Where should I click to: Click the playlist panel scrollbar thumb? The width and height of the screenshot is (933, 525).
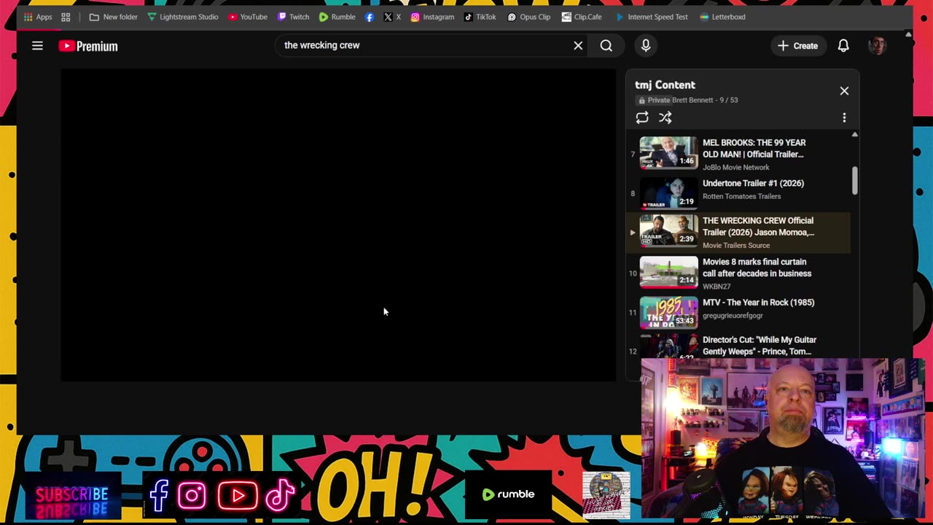[x=855, y=181]
